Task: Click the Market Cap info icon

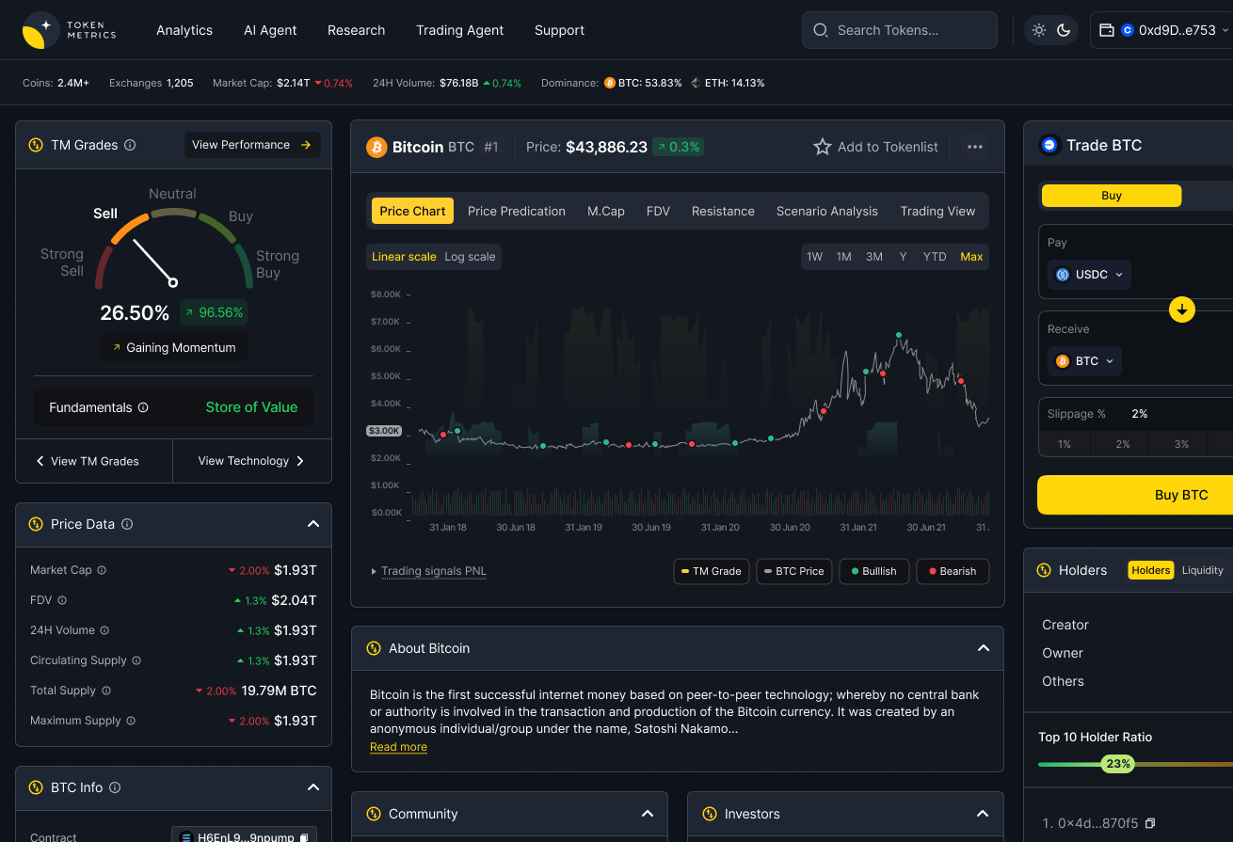Action: (x=102, y=570)
